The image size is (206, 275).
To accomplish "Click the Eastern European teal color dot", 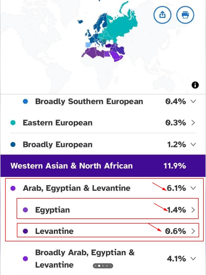I will (x=13, y=123).
